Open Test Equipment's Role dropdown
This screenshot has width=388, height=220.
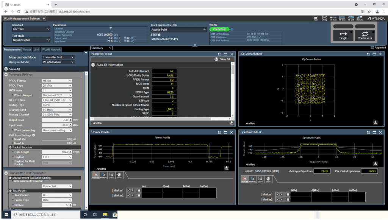tap(178, 30)
